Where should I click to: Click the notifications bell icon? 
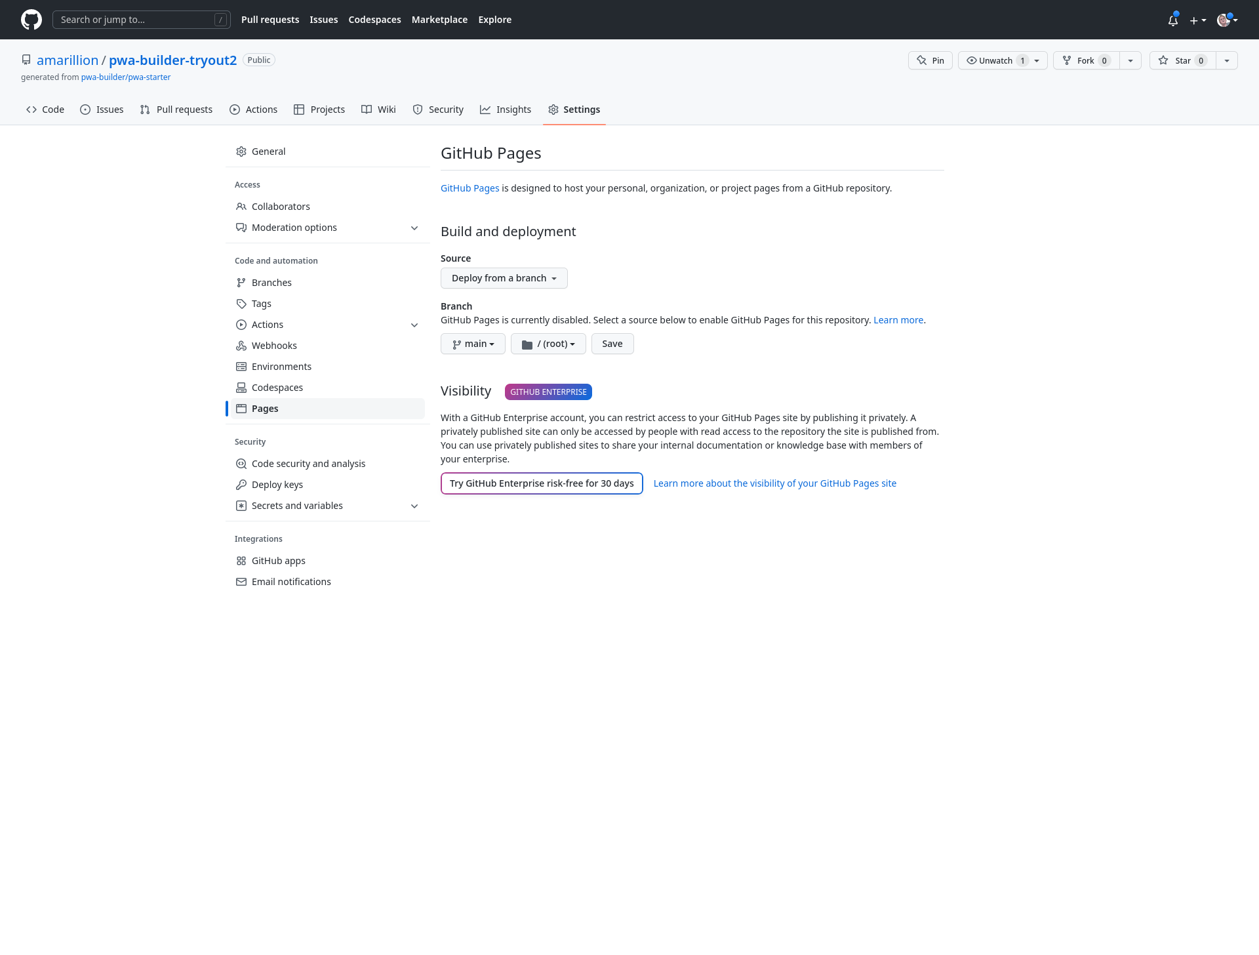click(x=1172, y=20)
